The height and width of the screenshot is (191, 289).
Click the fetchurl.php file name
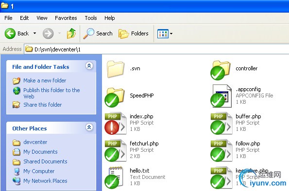pos(144,143)
